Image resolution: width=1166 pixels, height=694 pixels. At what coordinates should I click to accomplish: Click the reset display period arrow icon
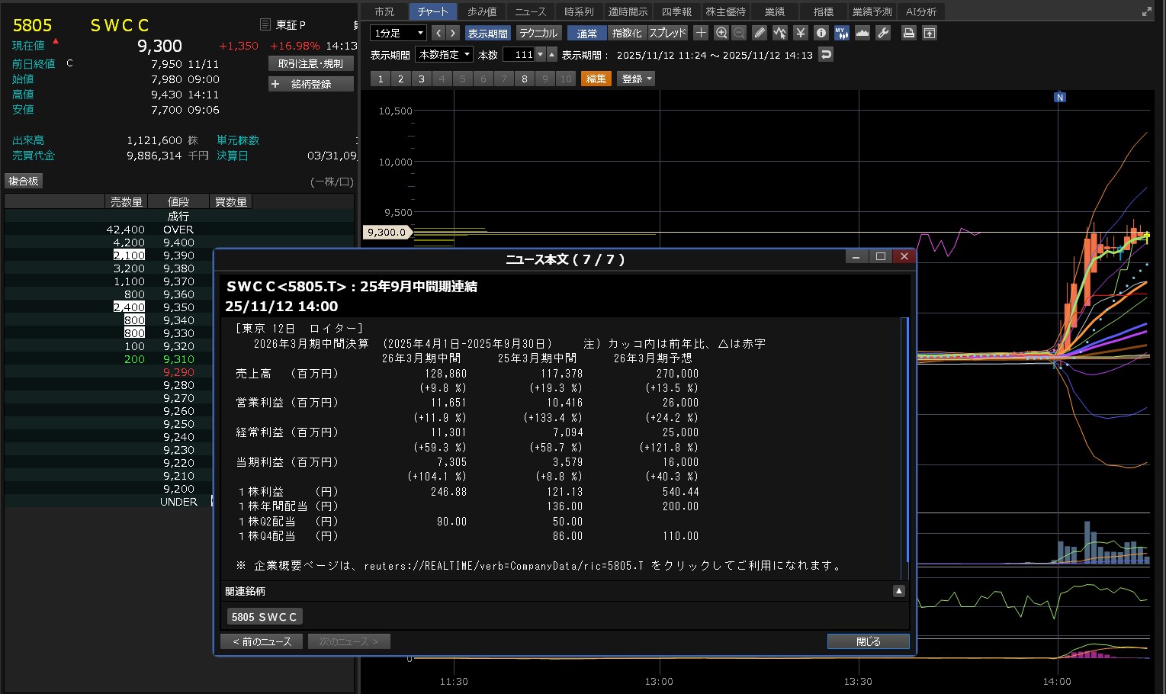click(x=826, y=54)
